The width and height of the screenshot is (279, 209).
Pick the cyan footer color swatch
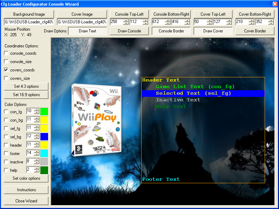tap(44, 153)
